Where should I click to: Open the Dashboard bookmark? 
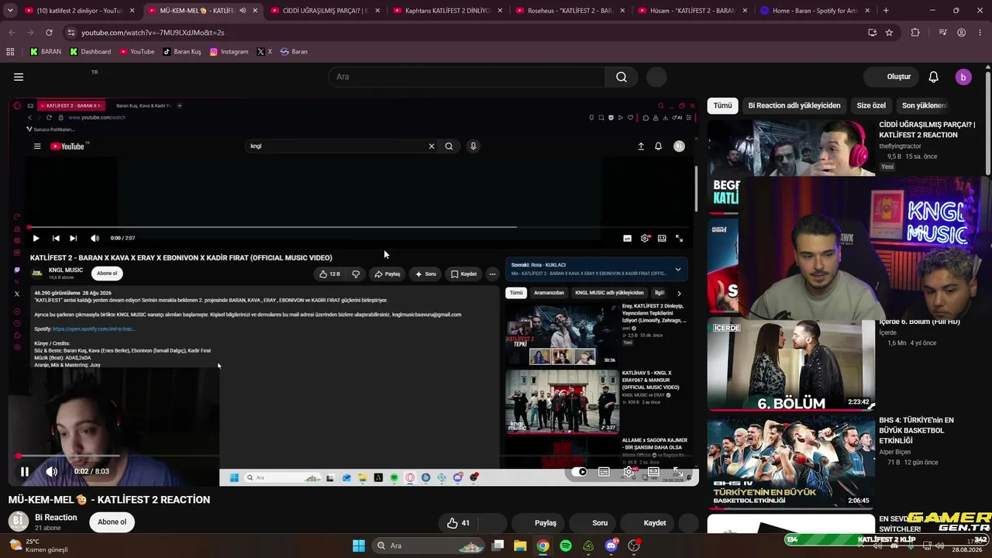click(90, 52)
